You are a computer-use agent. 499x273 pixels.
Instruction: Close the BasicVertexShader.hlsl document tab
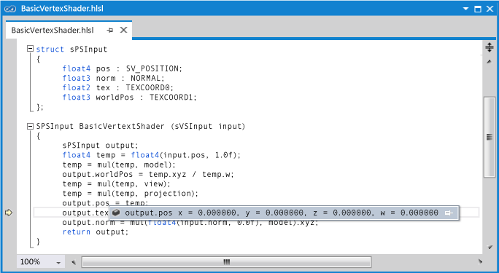pos(123,30)
